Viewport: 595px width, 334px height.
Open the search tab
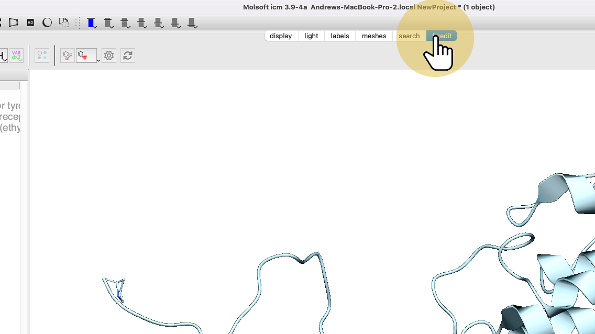pos(409,36)
